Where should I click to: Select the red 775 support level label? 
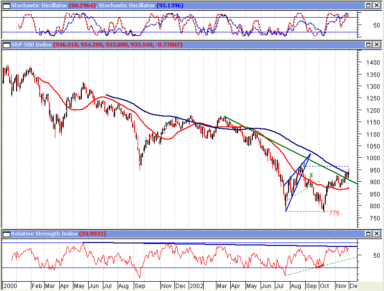tap(334, 213)
